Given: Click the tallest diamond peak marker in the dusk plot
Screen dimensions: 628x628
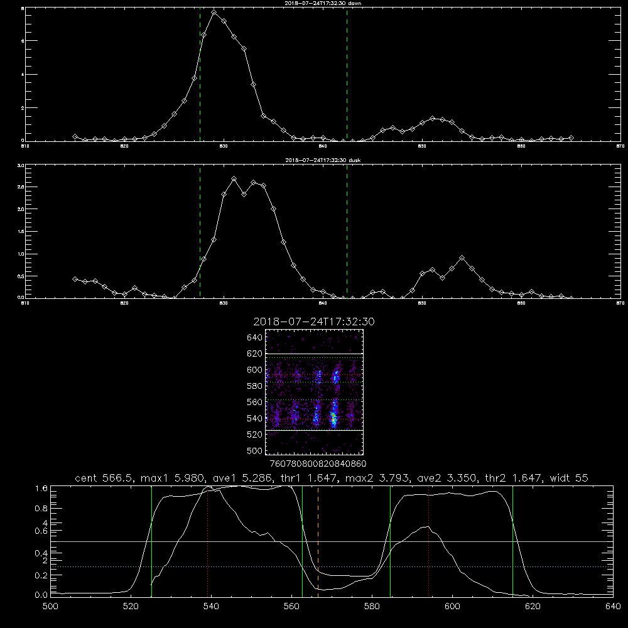Looking at the screenshot, I should pyautogui.click(x=234, y=178).
